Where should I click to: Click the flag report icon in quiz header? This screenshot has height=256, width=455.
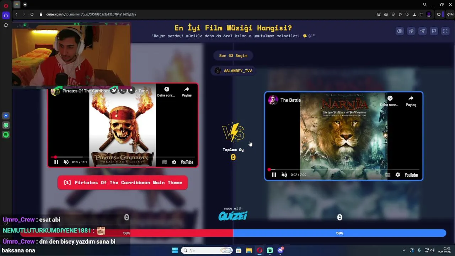click(434, 31)
